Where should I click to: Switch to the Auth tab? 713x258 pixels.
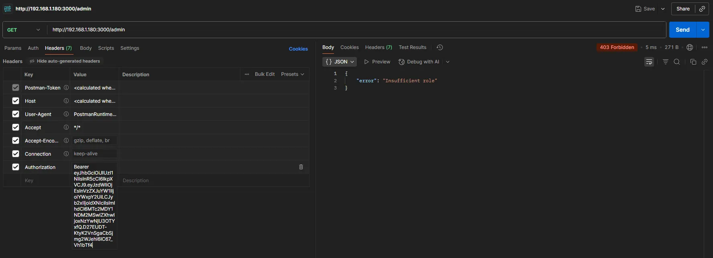click(x=33, y=48)
